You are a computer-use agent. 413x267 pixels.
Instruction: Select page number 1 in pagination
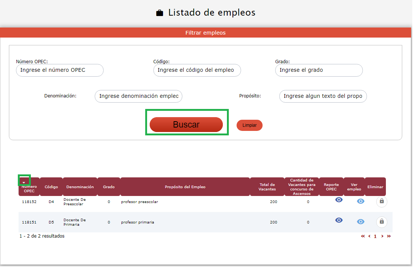point(375,236)
